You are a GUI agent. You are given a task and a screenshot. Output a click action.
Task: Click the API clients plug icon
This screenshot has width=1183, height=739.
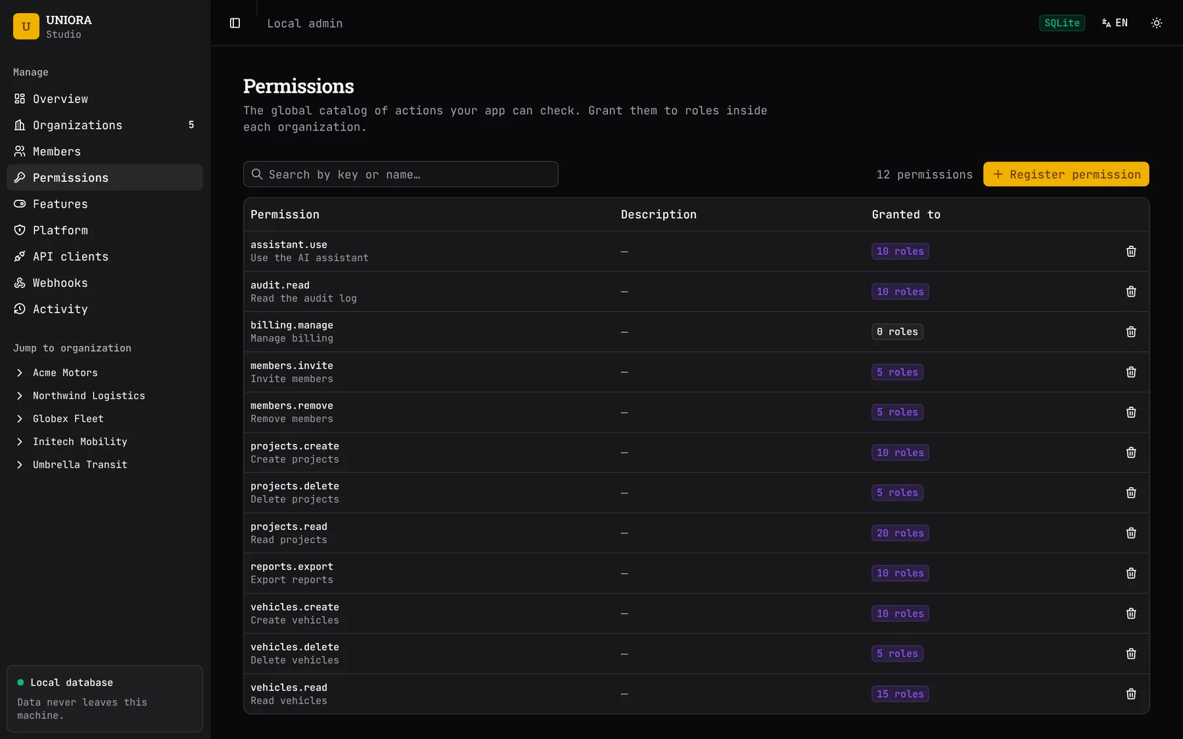click(x=20, y=256)
